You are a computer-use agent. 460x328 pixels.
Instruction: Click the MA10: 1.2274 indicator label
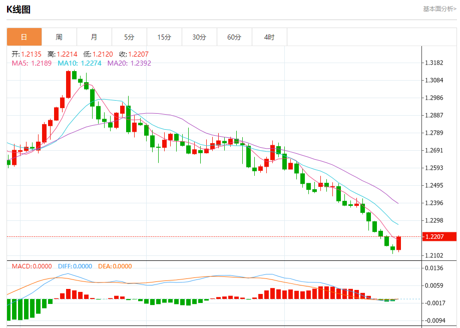(80, 63)
